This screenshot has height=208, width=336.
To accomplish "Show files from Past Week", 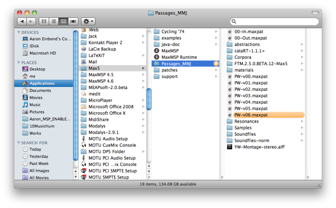I will [x=36, y=163].
